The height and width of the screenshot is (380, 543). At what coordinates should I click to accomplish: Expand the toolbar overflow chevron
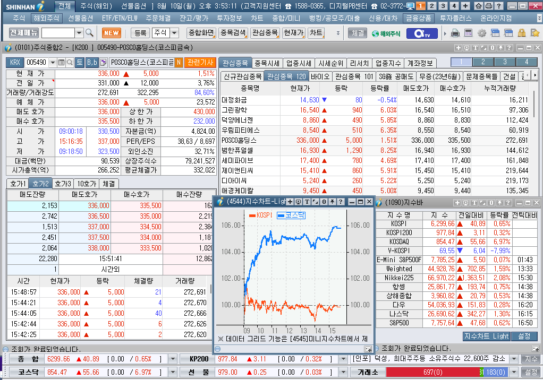[x=338, y=33]
